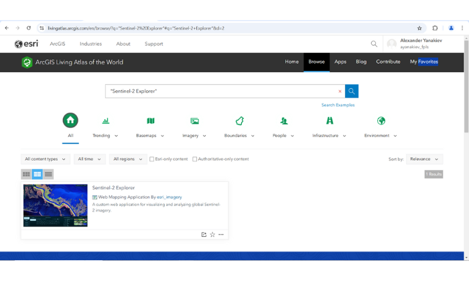
Task: Enable Authoritative-only content checkbox
Action: [x=195, y=159]
